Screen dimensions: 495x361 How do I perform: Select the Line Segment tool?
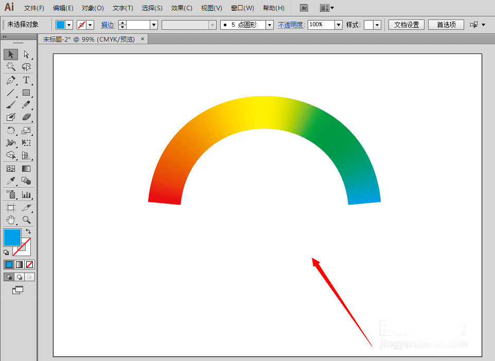(11, 93)
